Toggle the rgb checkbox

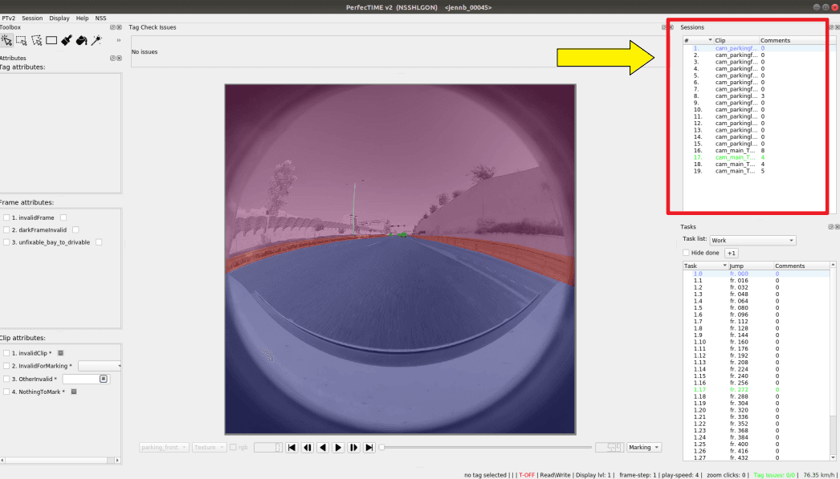coord(233,448)
